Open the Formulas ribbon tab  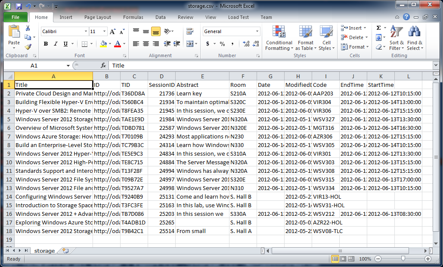click(133, 17)
